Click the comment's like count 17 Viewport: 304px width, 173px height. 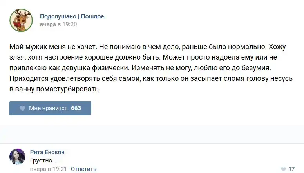click(x=291, y=169)
